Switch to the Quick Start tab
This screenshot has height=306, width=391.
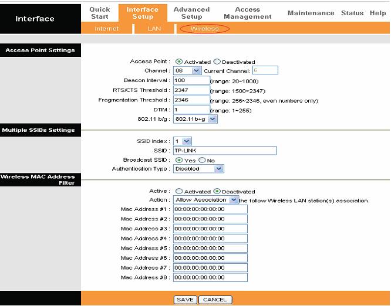tap(99, 13)
